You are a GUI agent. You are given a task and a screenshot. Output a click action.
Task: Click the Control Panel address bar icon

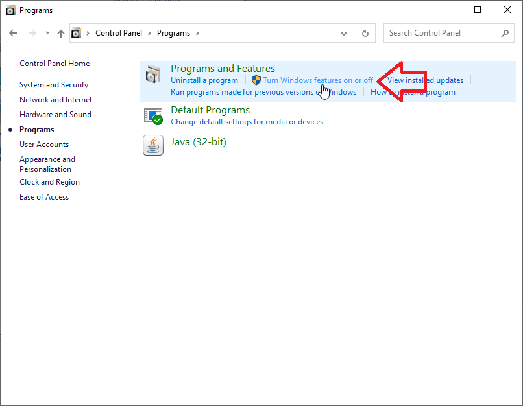(77, 33)
